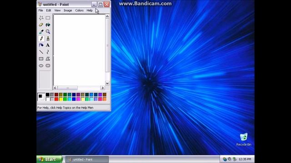The width and height of the screenshot is (291, 163).
Task: Select the rectangular Select tool
Action: point(48,18)
